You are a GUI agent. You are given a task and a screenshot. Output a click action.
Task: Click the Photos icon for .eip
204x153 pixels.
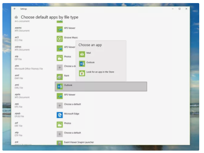(60, 58)
